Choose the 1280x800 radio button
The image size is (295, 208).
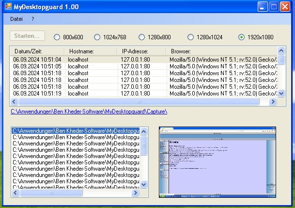[x=155, y=37]
